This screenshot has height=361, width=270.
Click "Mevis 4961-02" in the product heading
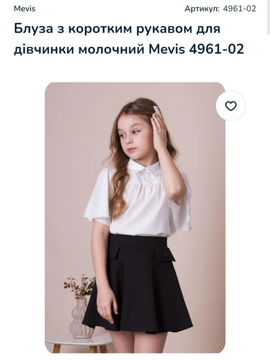(x=196, y=49)
